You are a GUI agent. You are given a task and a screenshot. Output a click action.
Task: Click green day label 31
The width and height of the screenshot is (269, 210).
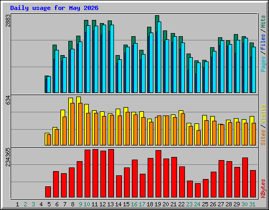[x=252, y=204]
